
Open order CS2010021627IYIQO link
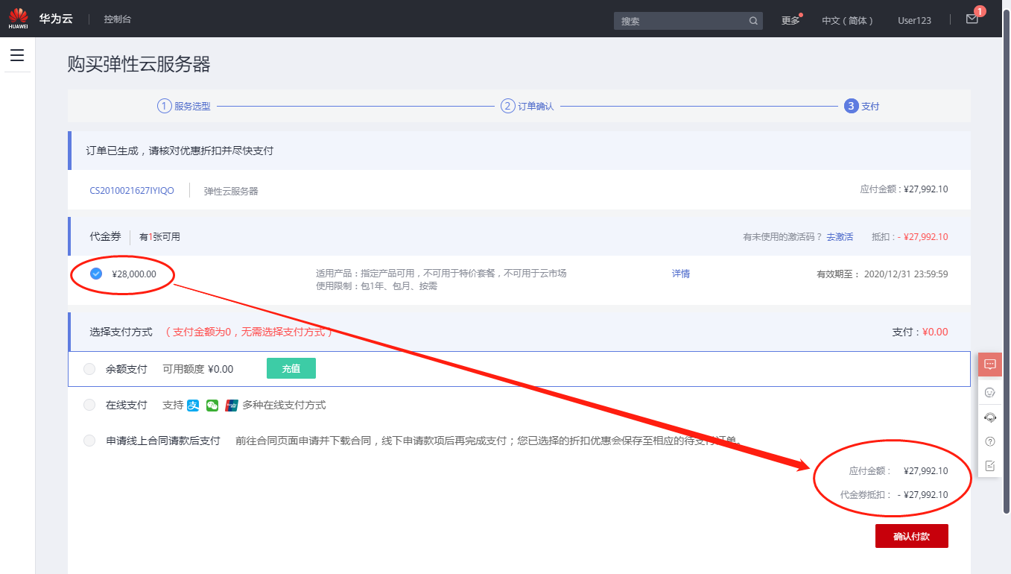point(132,191)
